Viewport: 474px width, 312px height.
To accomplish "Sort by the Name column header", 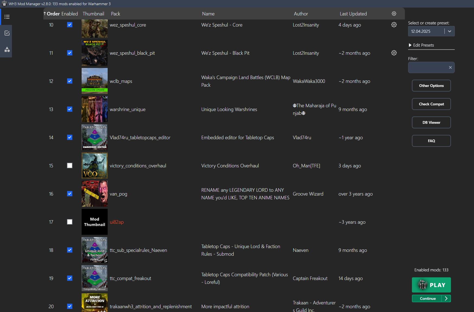I will pyautogui.click(x=208, y=14).
